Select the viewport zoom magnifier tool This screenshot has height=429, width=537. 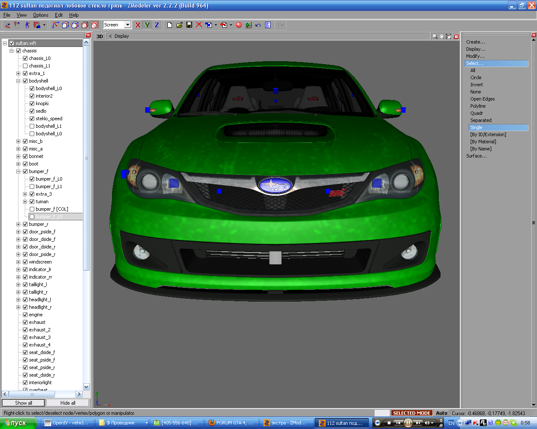click(435, 36)
